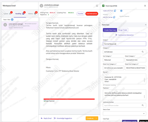Open the Queue tab
Viewport: 148px width, 122px height.
(8, 14)
